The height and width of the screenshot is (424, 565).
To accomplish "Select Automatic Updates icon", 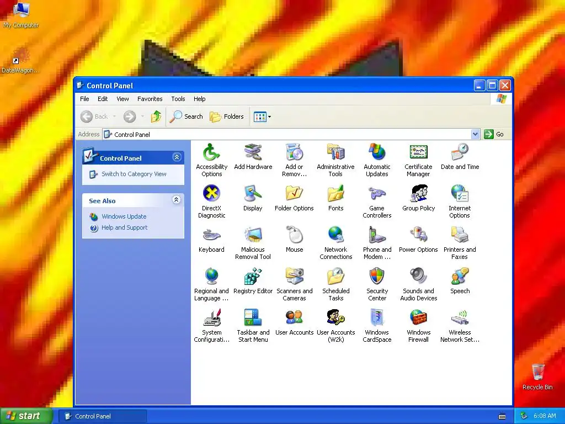I will tap(377, 152).
